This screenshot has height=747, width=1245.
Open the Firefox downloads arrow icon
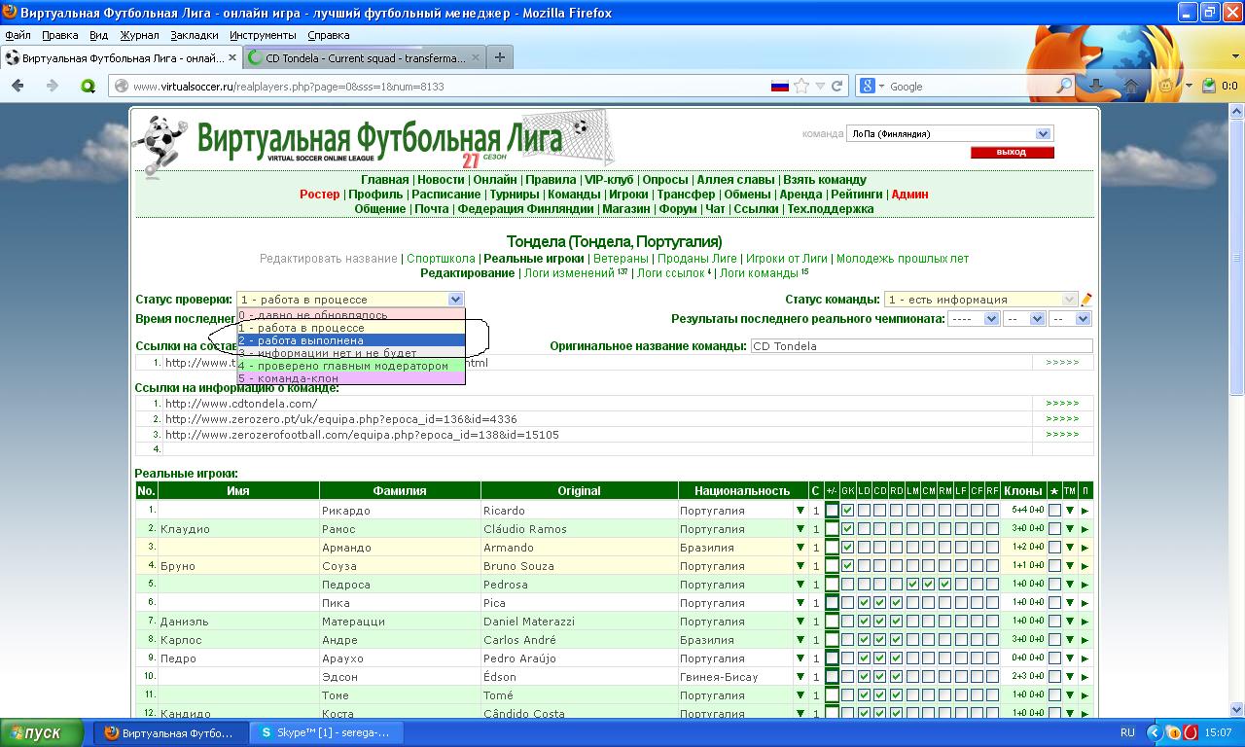pos(1096,86)
